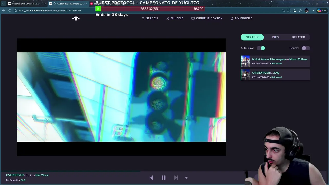The height and width of the screenshot is (185, 329).
Task: Click the SHUFFLE navigation link
Action: [x=175, y=18]
